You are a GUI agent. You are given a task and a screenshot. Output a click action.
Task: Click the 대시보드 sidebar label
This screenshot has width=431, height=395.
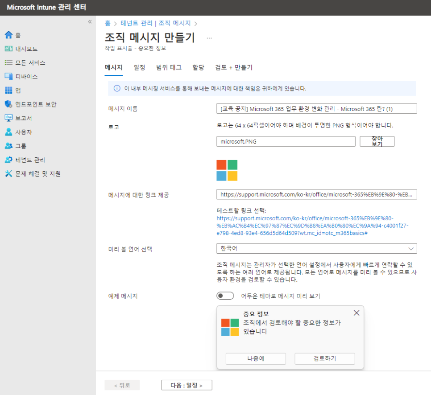tap(26, 49)
